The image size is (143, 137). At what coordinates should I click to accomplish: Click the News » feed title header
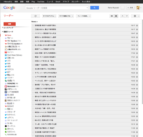[x=34, y=21]
